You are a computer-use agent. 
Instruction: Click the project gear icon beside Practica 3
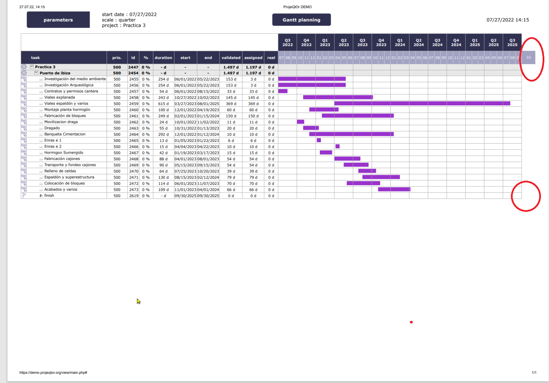[24, 67]
